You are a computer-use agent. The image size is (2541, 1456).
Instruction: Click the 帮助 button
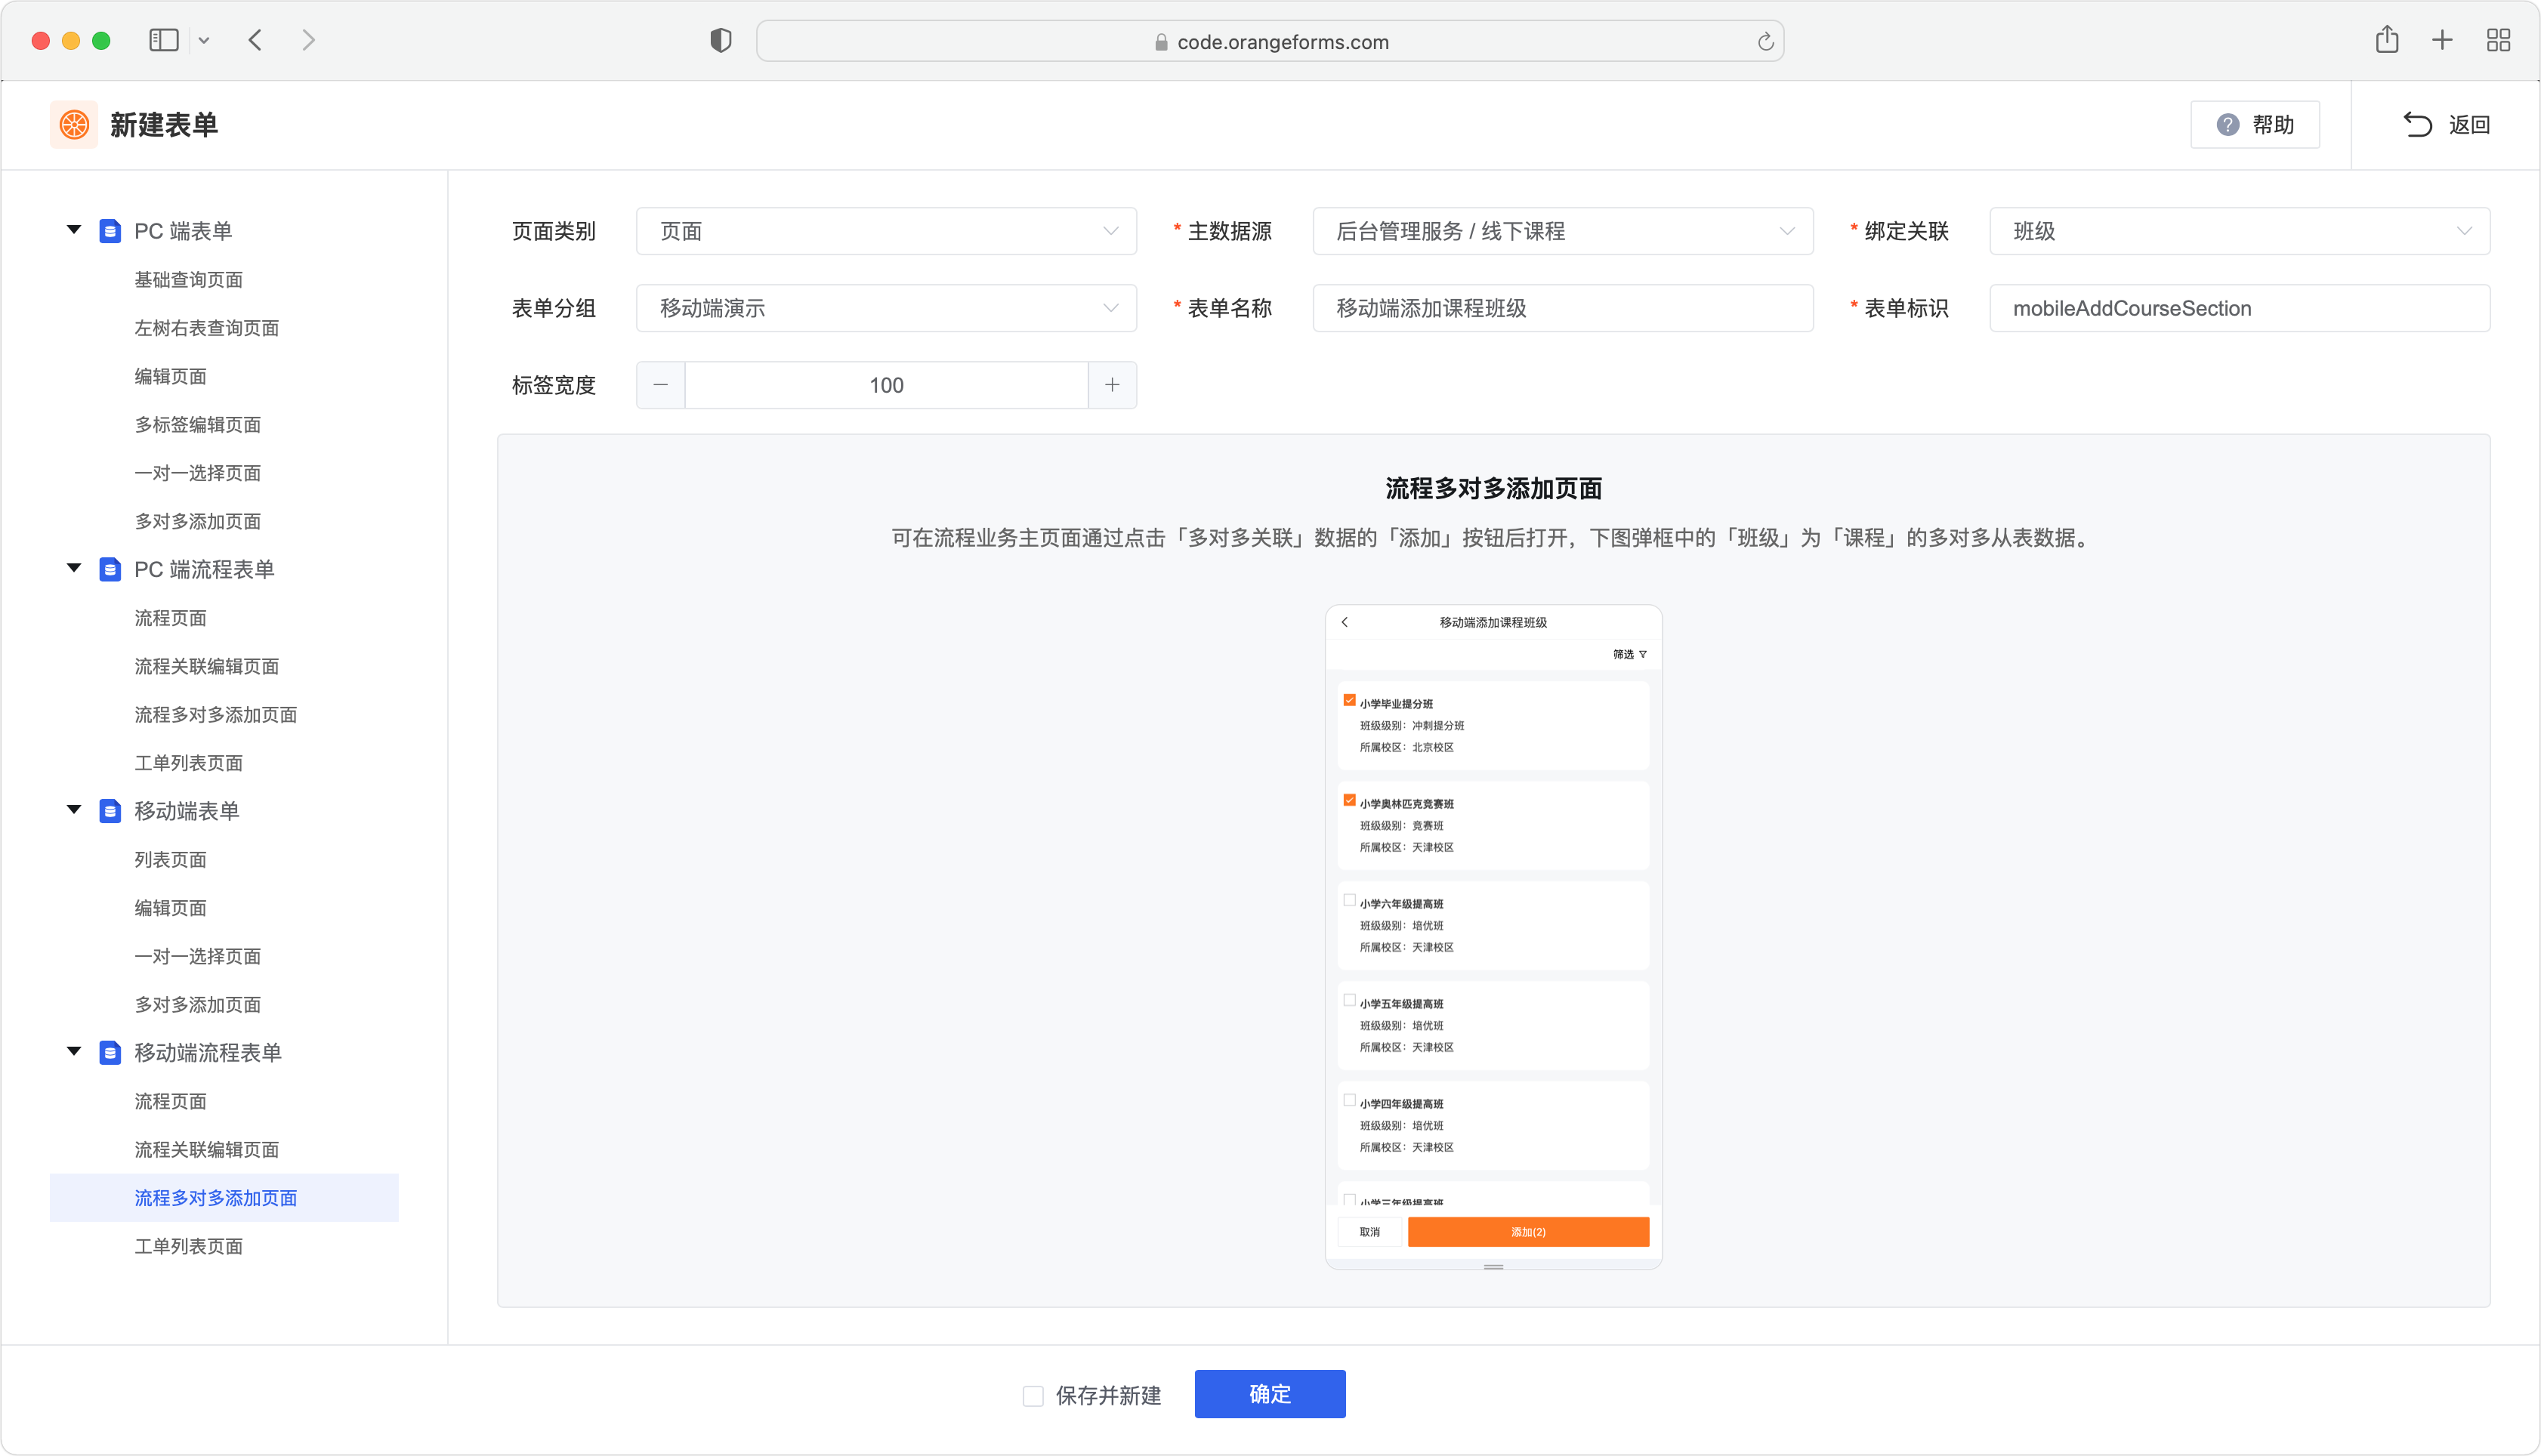[2255, 125]
